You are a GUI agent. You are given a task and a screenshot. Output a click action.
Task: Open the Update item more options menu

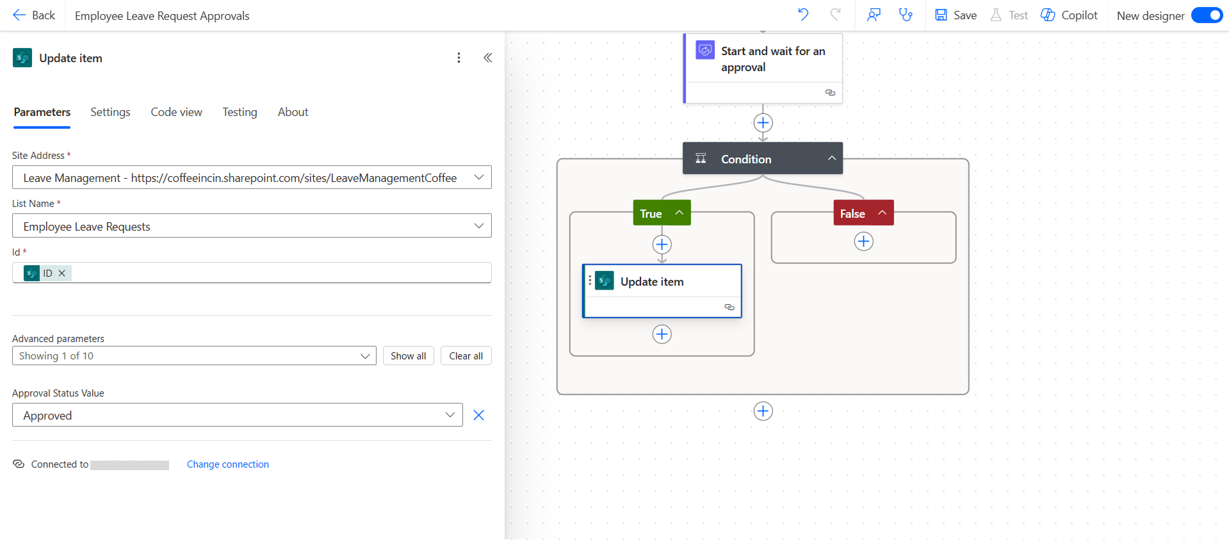(x=459, y=58)
